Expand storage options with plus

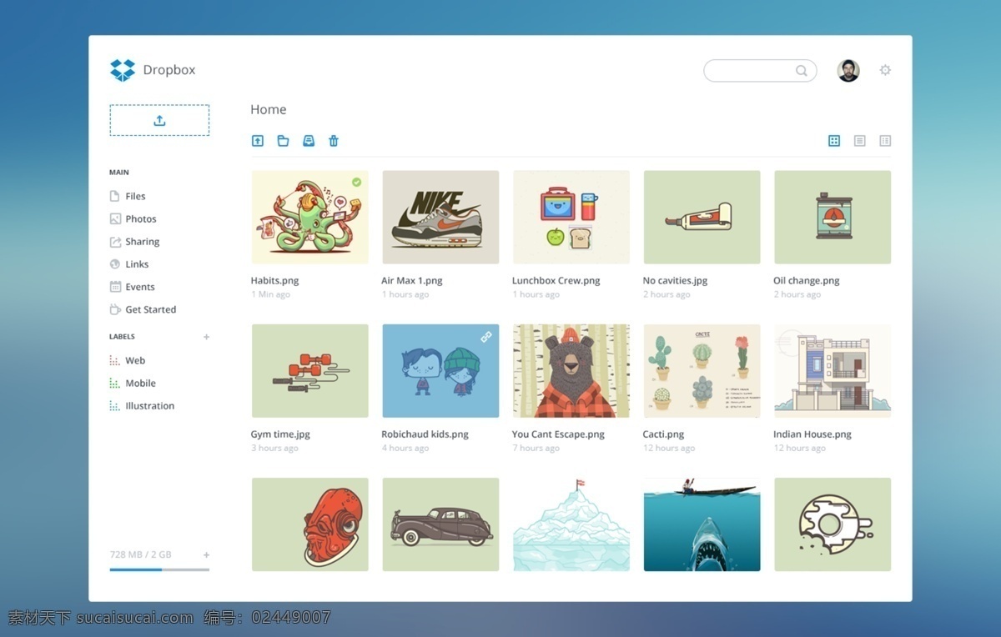[x=207, y=554]
